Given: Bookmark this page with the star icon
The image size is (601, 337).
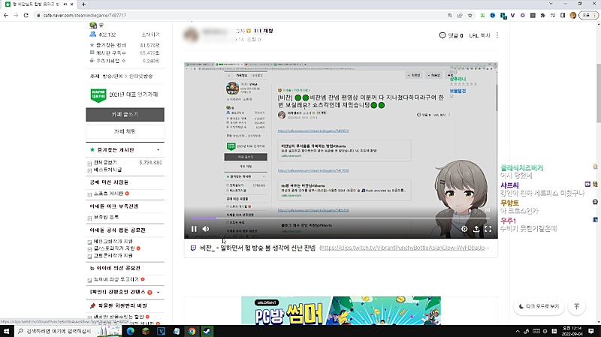Looking at the screenshot, I should tap(470, 15).
